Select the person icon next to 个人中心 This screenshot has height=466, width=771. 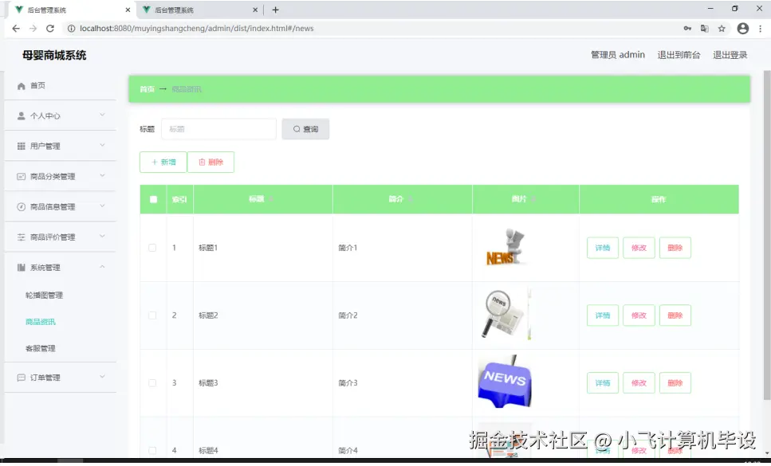pos(19,116)
